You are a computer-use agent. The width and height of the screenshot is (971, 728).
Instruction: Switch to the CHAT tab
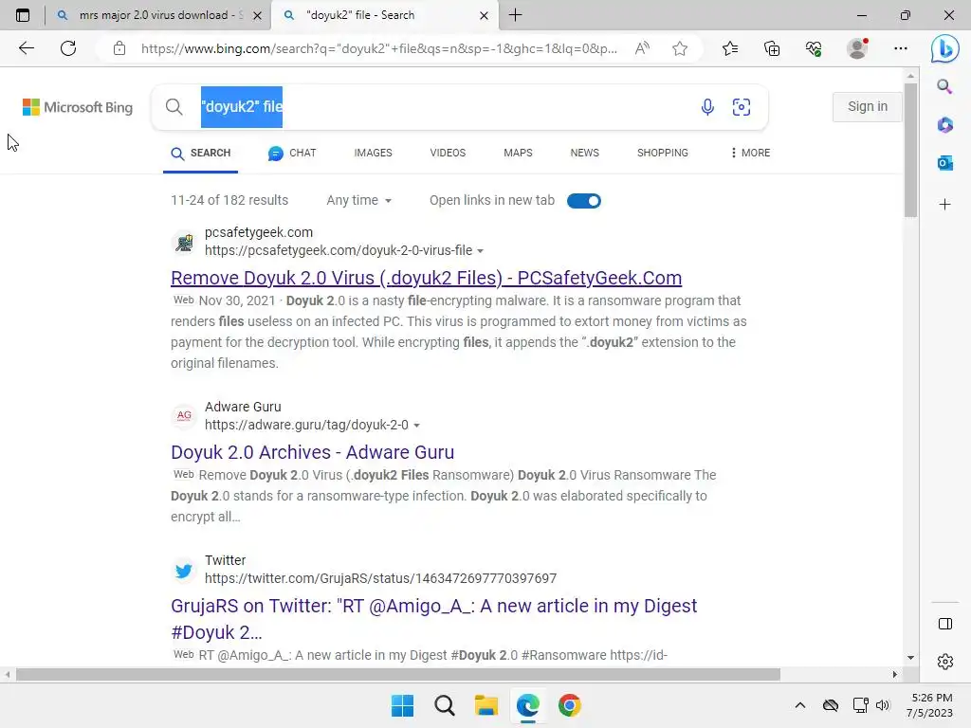coord(292,153)
